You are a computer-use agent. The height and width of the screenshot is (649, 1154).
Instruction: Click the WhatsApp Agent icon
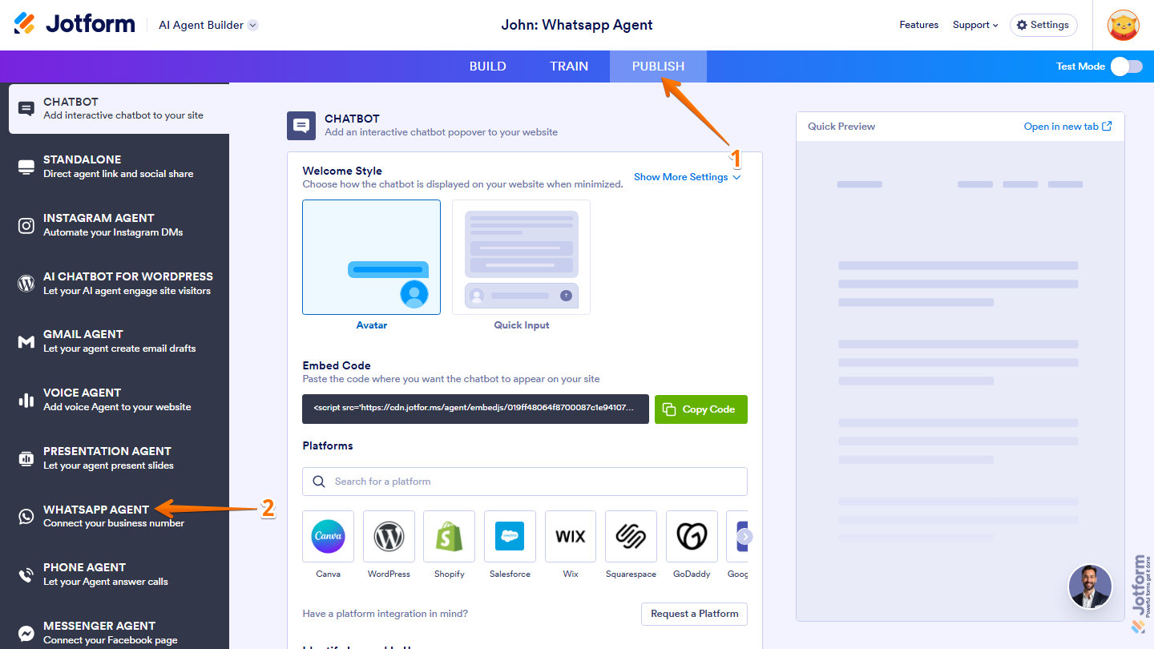[x=26, y=516]
